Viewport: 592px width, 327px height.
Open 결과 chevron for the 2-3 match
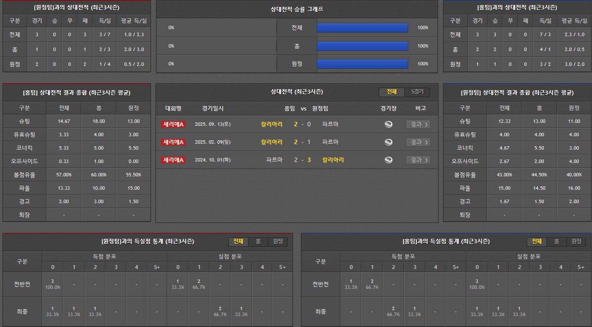click(418, 160)
